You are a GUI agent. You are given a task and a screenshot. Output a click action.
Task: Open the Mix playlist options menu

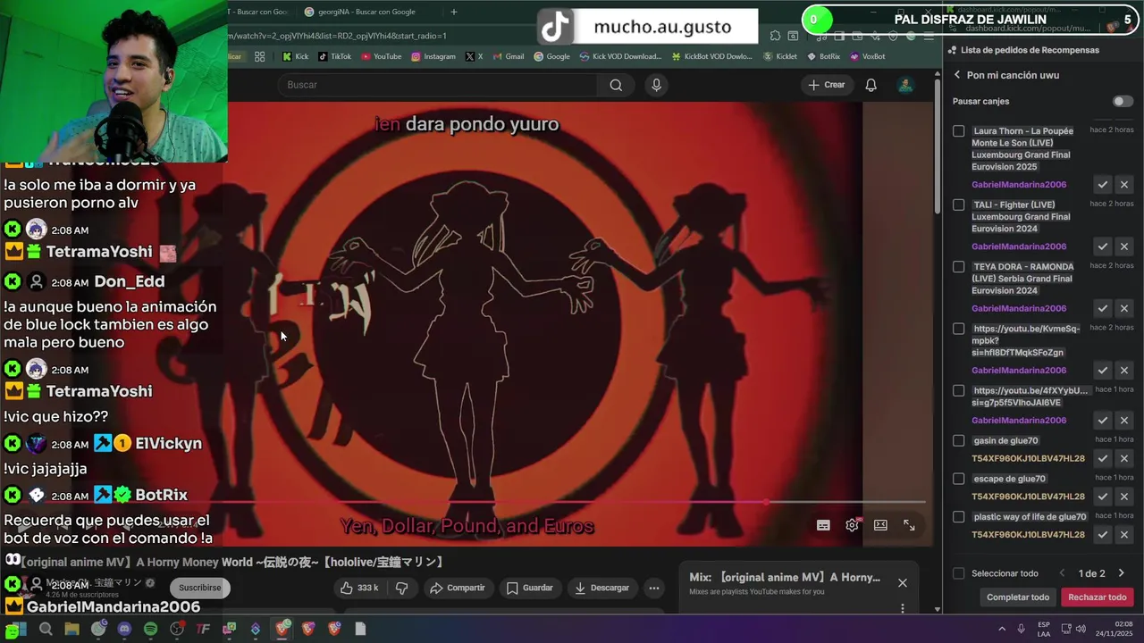pyautogui.click(x=902, y=608)
